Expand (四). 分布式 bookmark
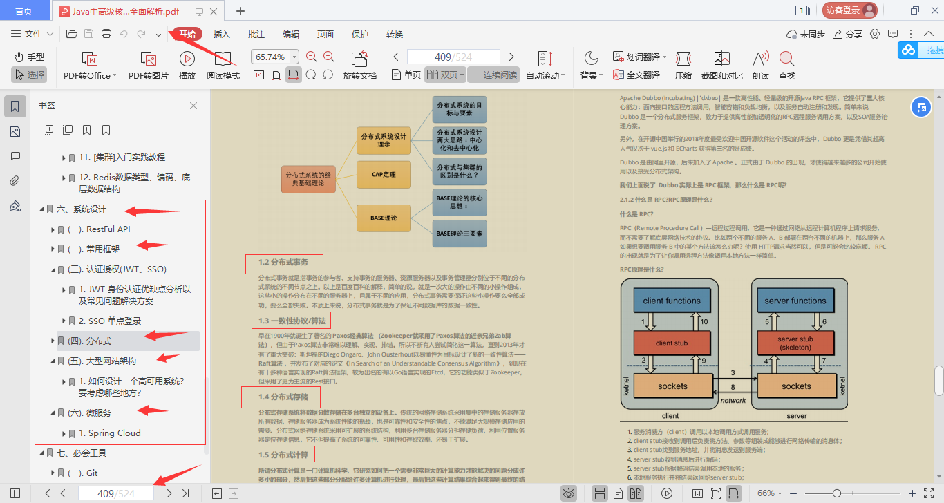Viewport: 944px width, 503px height. click(x=53, y=341)
